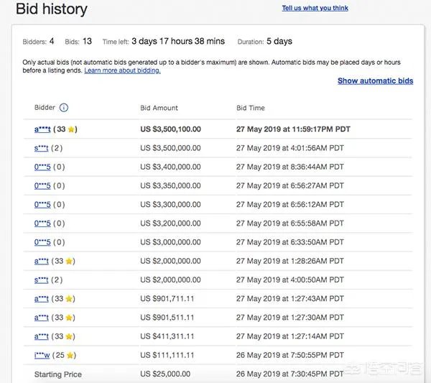
Task: Open bidder a***t in the top bid row
Action: coord(42,129)
